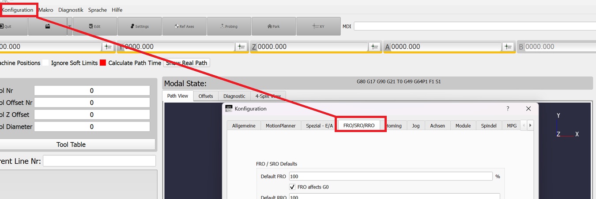Expand the dropdown arrow beside the folder button

click(70, 26)
